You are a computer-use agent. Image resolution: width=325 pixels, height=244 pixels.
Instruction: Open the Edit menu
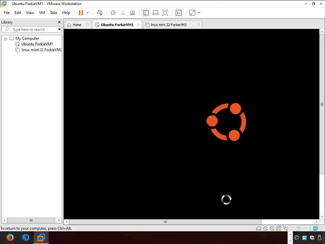point(18,13)
